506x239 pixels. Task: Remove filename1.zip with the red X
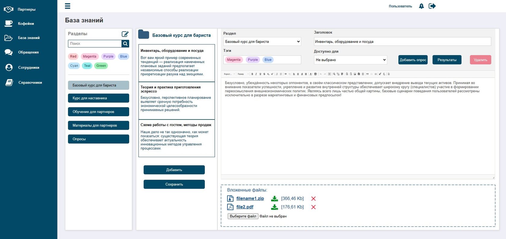click(314, 199)
